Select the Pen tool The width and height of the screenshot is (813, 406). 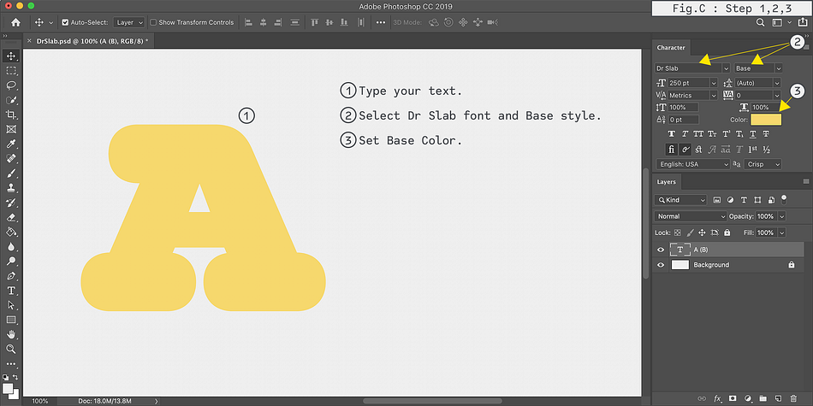click(x=11, y=275)
